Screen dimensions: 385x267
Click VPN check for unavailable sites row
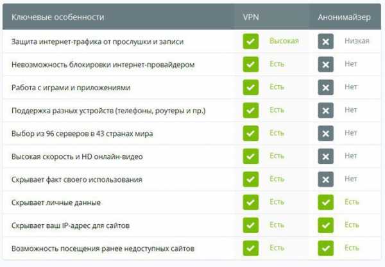tap(251, 248)
